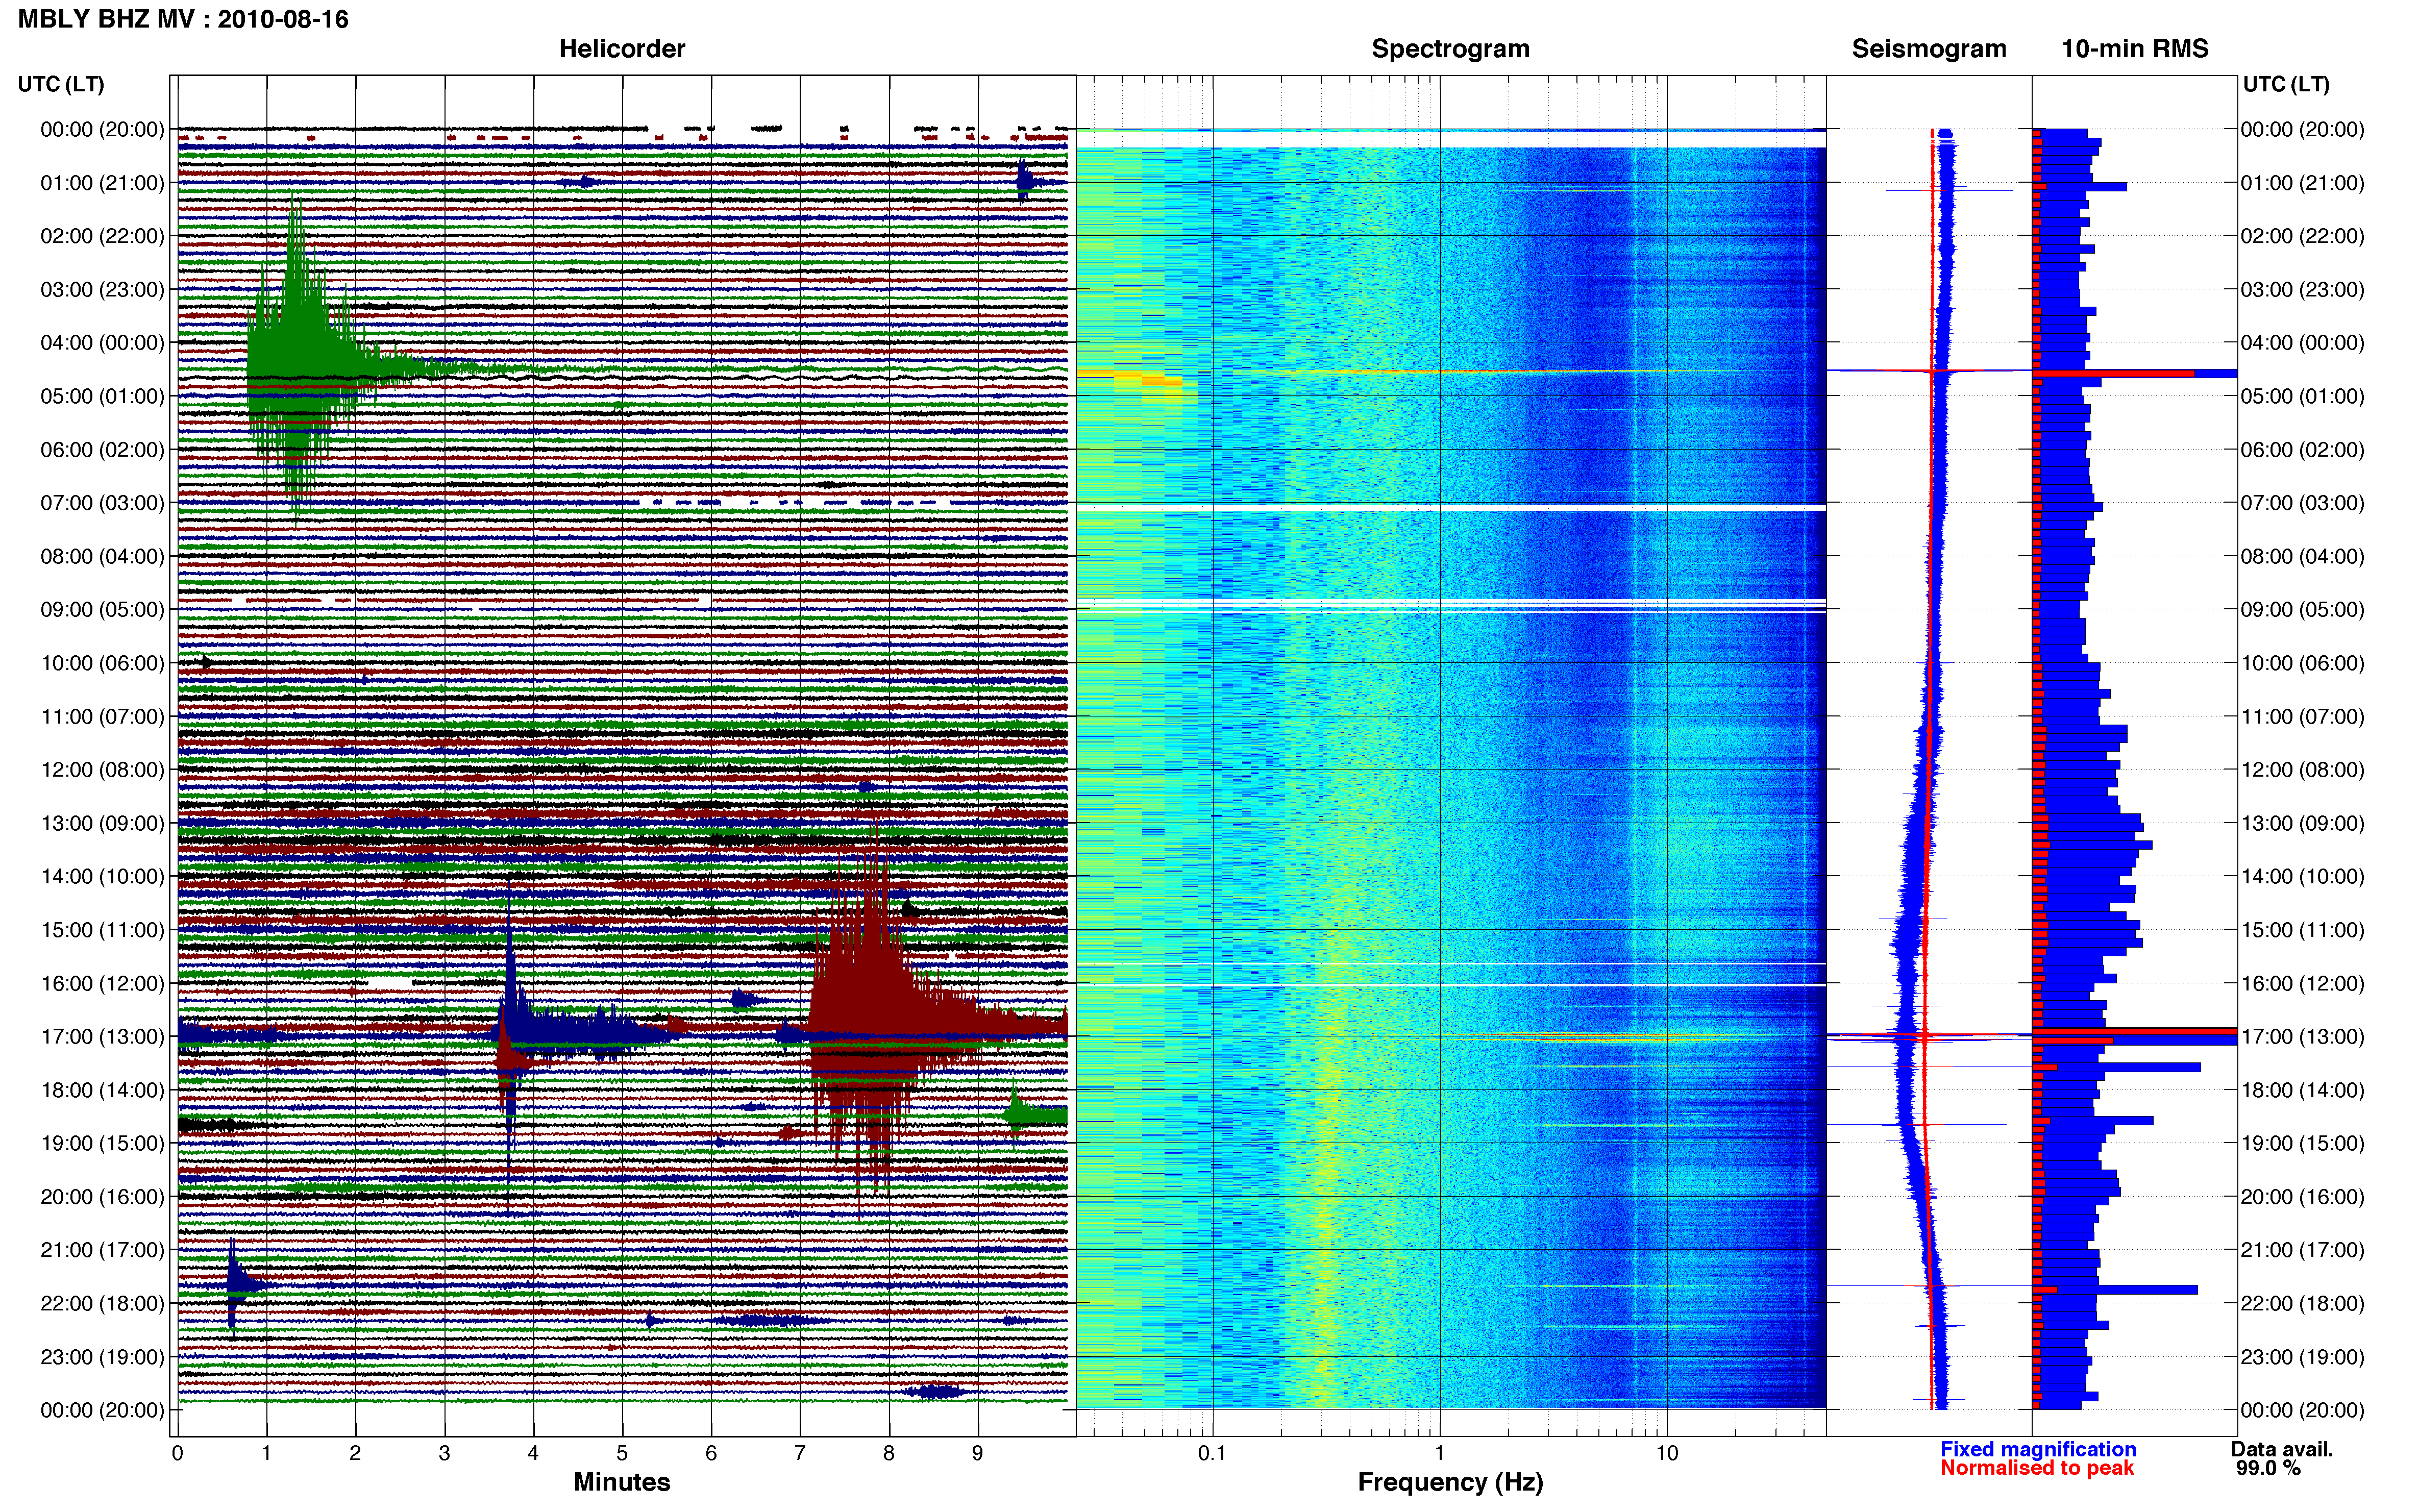
Task: Click the left 'UTC (LT)' axis label
Action: coord(61,84)
